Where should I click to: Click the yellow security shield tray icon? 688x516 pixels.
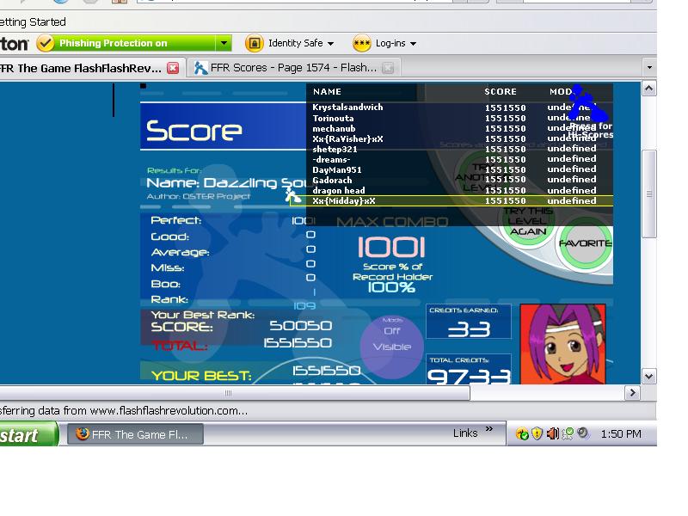click(x=537, y=434)
